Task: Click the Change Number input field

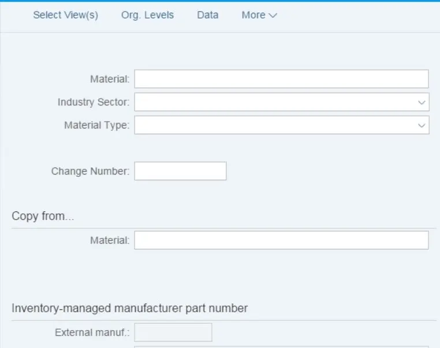Action: pyautogui.click(x=180, y=171)
